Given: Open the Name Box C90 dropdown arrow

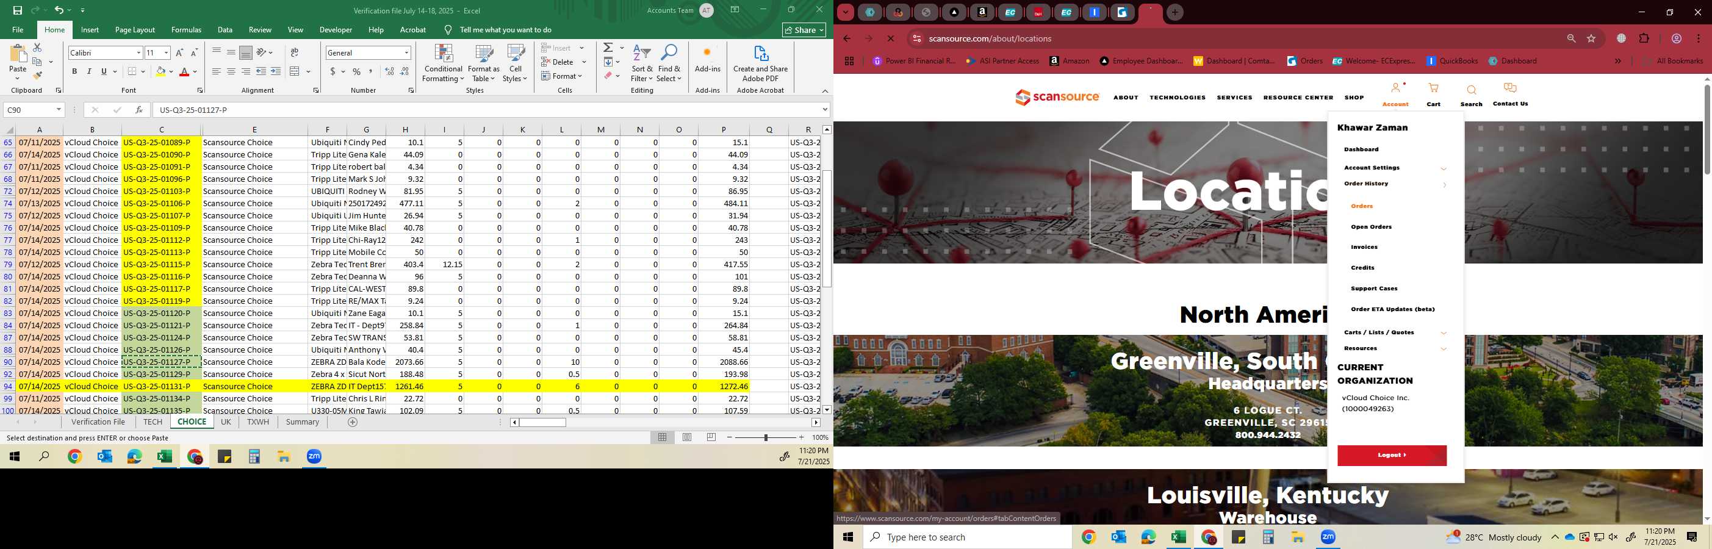Looking at the screenshot, I should pyautogui.click(x=59, y=110).
